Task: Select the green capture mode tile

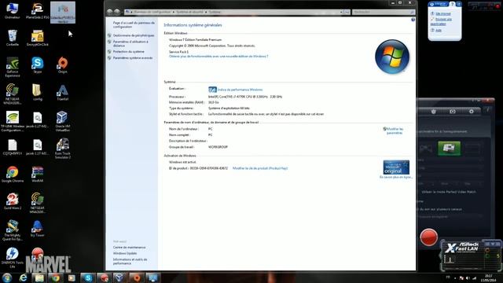Action: [449, 149]
